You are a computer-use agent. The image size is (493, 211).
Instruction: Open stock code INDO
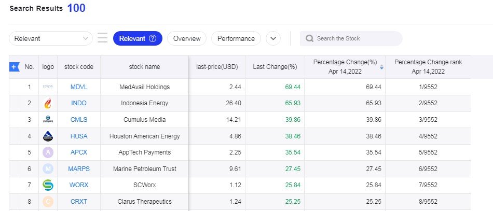pos(79,103)
